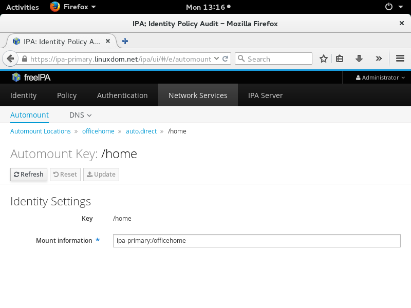Click the Mount information text field
This screenshot has height=308, width=411.
256,241
